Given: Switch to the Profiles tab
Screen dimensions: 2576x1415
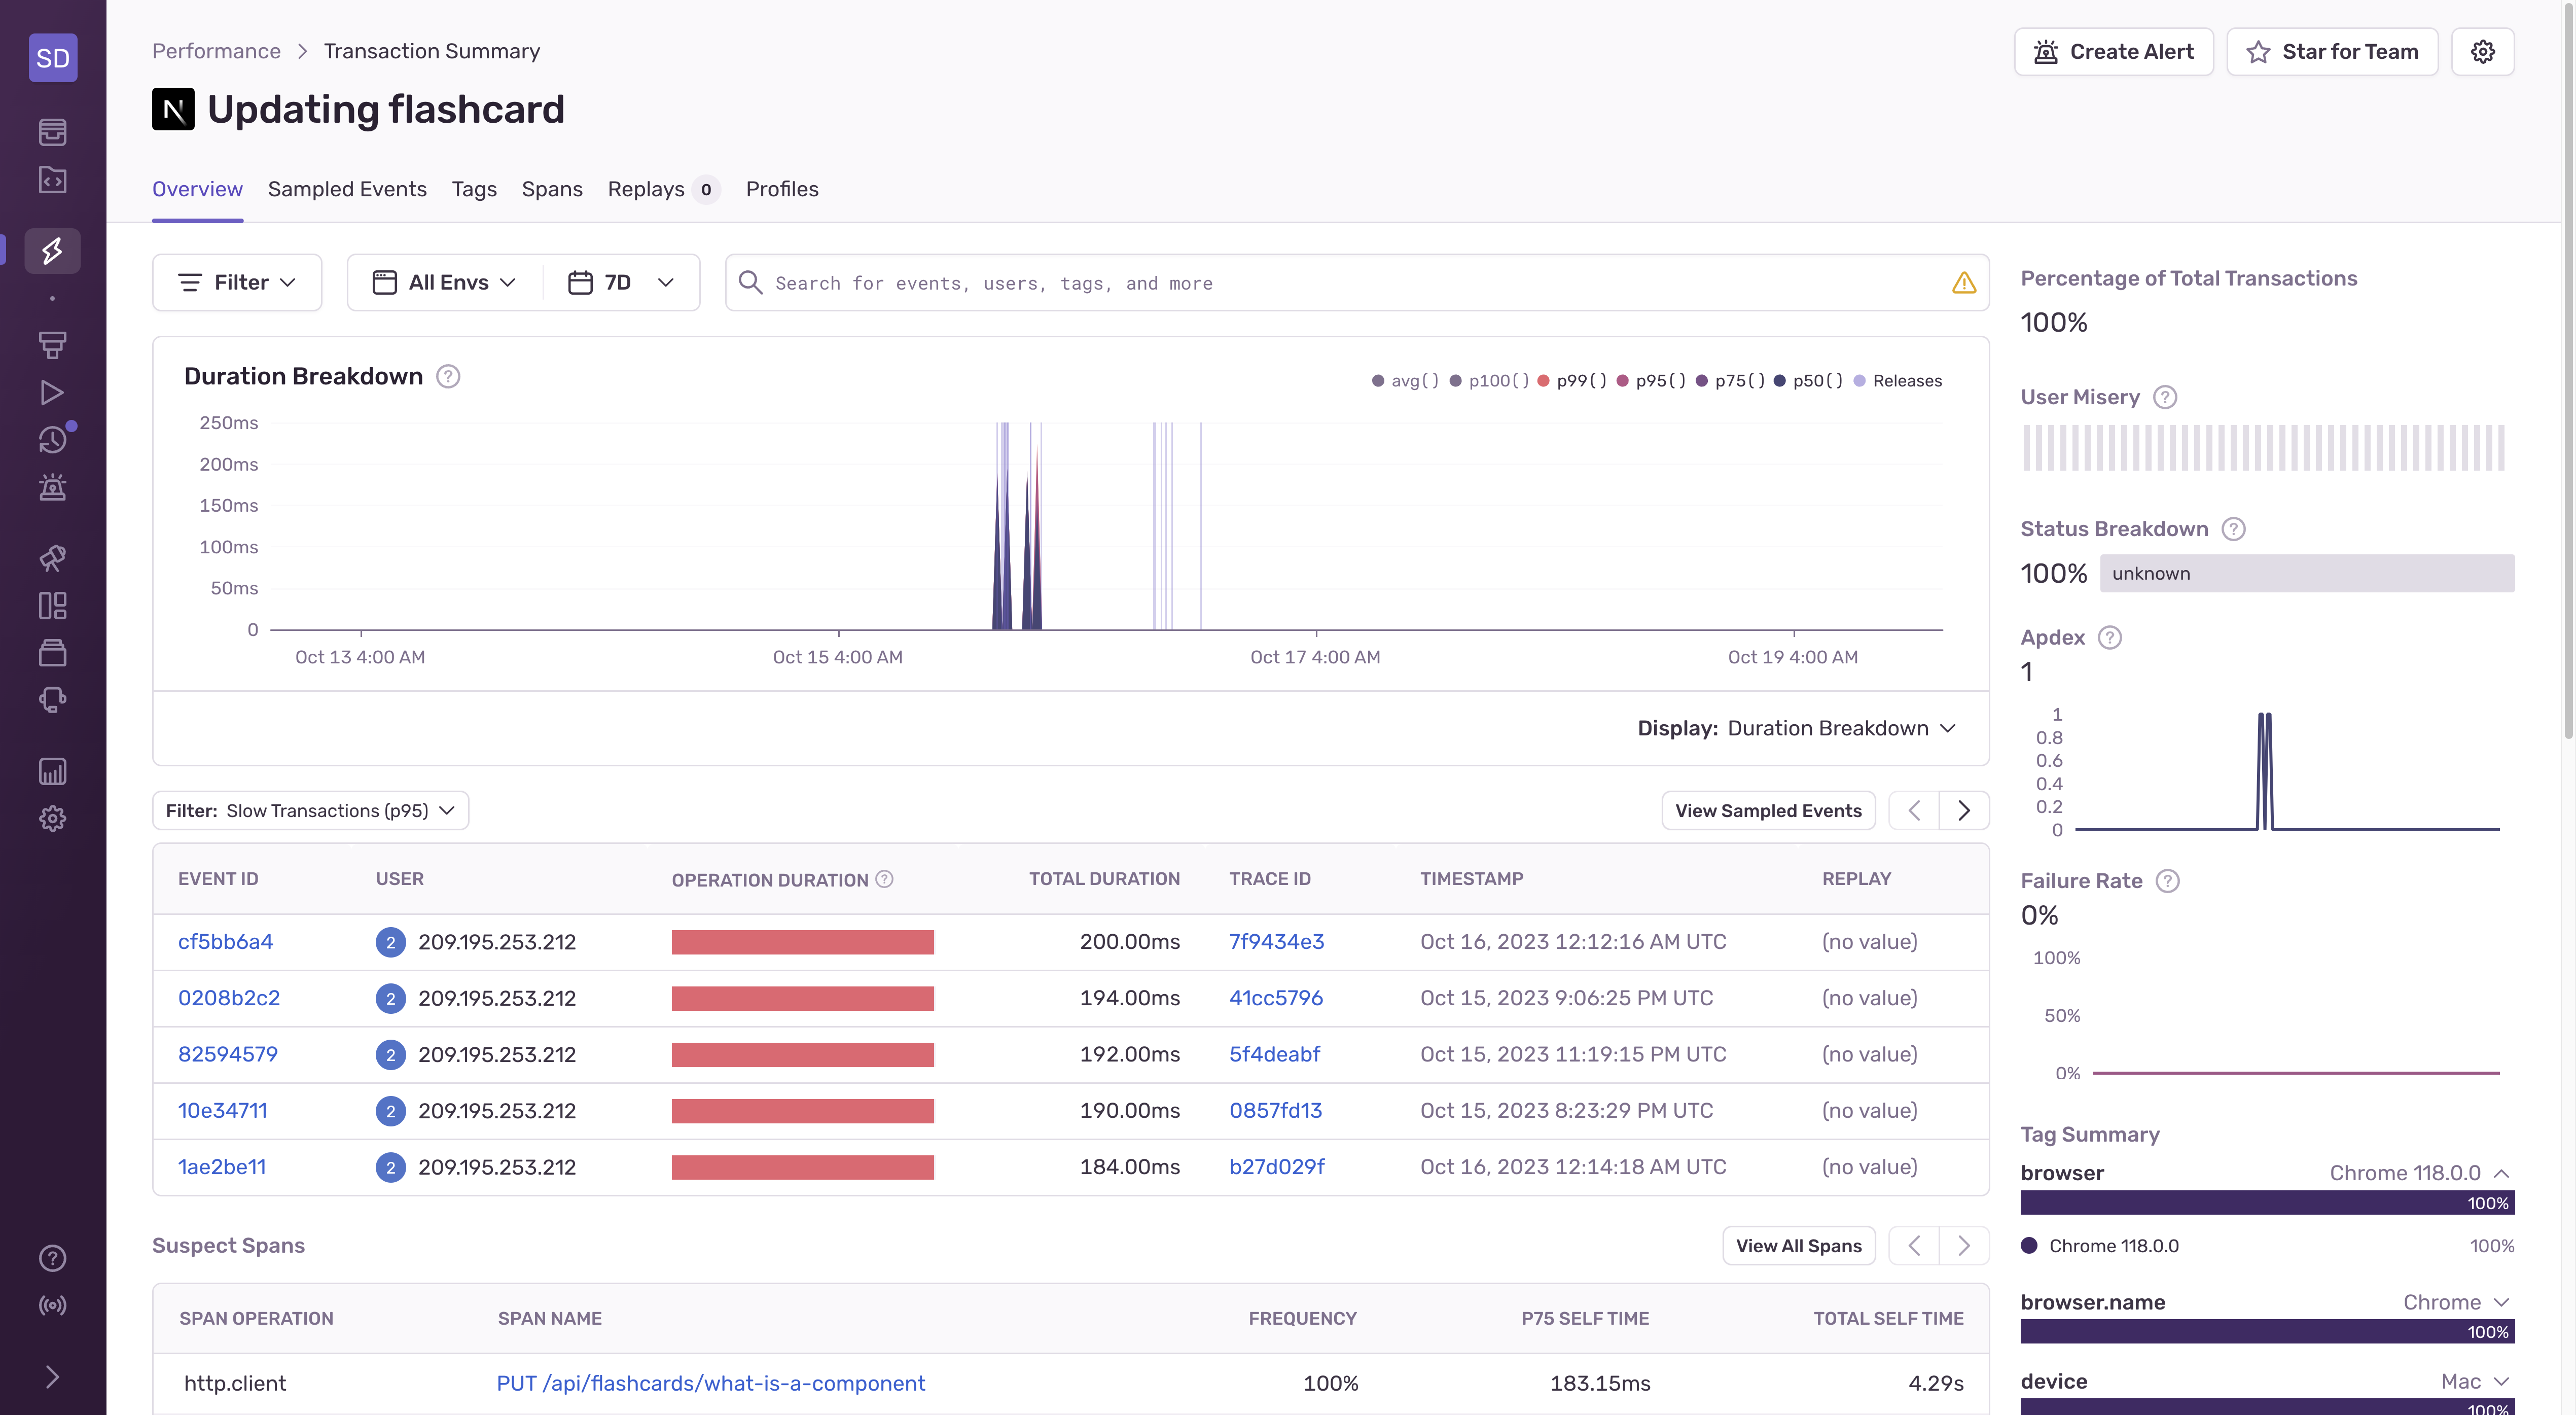Looking at the screenshot, I should tap(782, 189).
